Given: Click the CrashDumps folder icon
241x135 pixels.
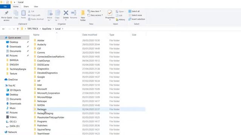Looking at the screenshot, I should point(35,60).
